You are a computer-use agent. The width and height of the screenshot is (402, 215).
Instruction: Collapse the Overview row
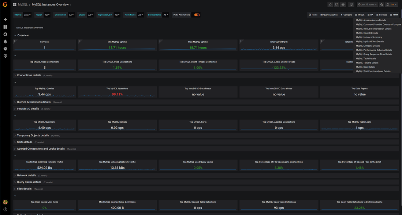click(21, 35)
